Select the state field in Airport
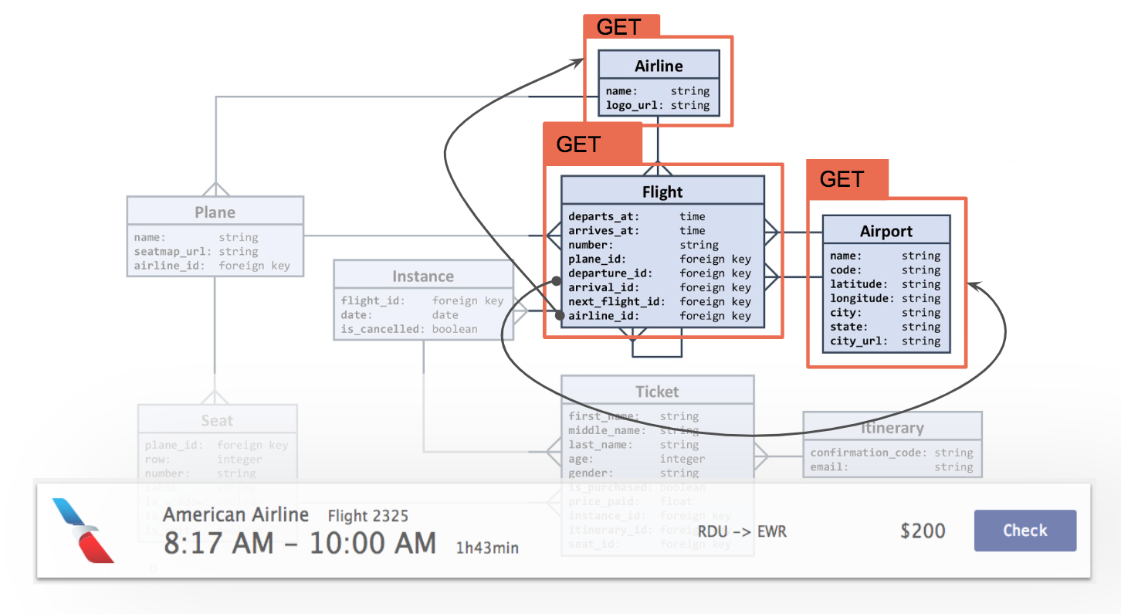The height and width of the screenshot is (614, 1121). click(x=886, y=327)
